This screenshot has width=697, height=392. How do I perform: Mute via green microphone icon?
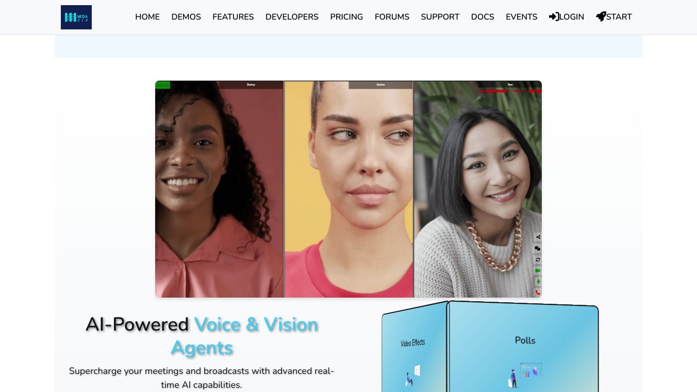click(x=538, y=282)
